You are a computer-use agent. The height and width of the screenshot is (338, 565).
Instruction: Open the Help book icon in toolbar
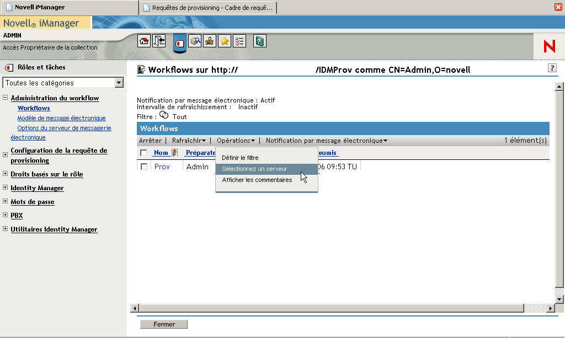click(259, 41)
